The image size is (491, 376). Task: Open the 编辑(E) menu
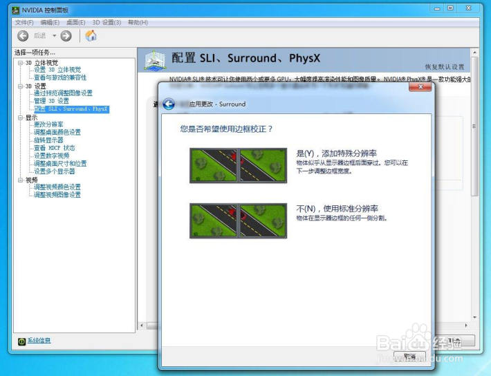50,23
